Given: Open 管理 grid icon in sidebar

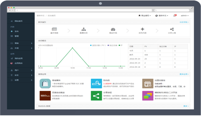Looking at the screenshot, I should pos(12,36).
